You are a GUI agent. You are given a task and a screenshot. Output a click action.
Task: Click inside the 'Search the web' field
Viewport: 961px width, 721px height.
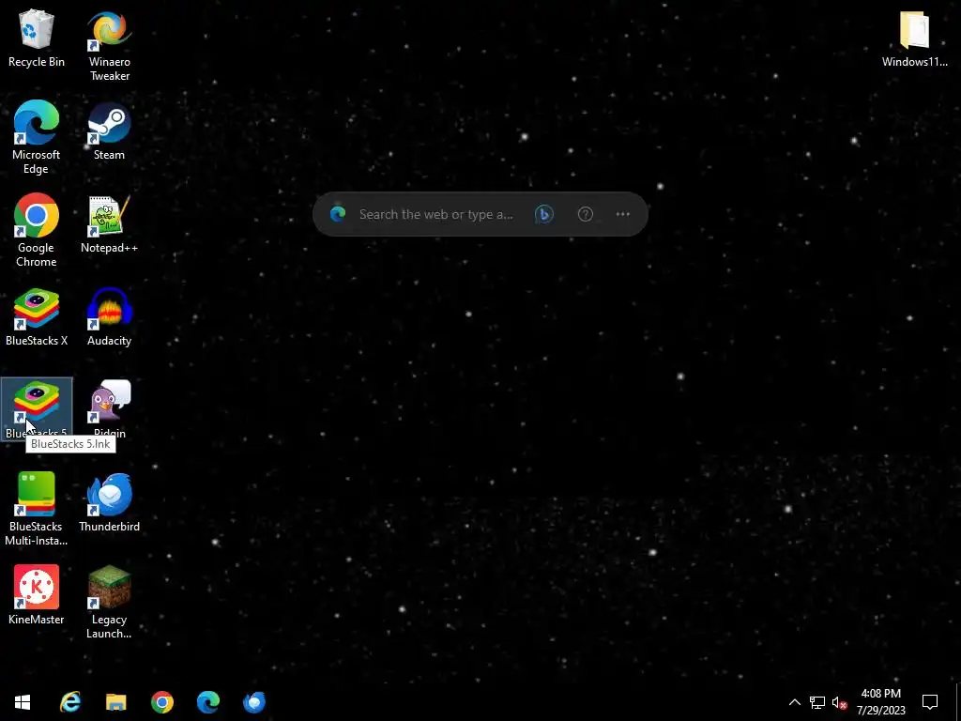(435, 214)
